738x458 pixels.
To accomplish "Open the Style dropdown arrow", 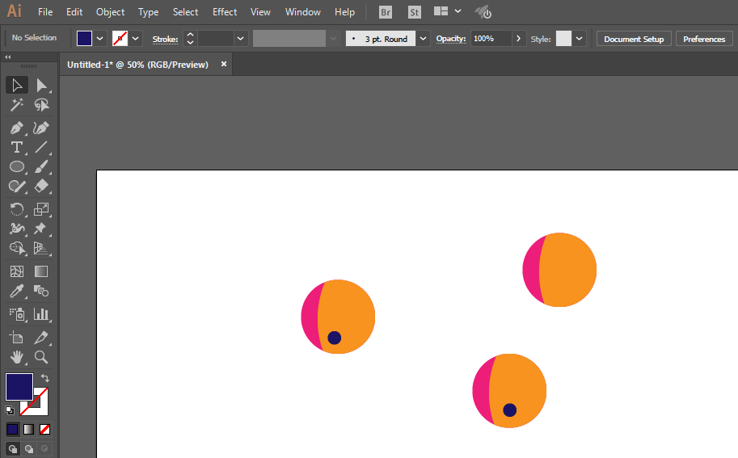I will [x=580, y=39].
